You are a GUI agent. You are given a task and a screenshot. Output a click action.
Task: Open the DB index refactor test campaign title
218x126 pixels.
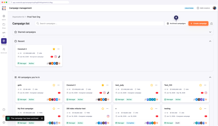[76, 109]
